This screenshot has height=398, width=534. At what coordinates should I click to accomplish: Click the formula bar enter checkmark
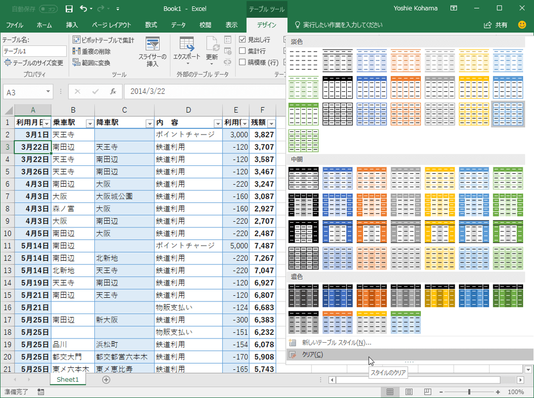95,91
